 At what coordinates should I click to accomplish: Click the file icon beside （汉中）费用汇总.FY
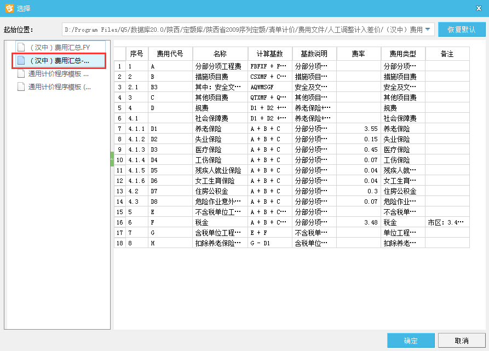[x=21, y=47]
